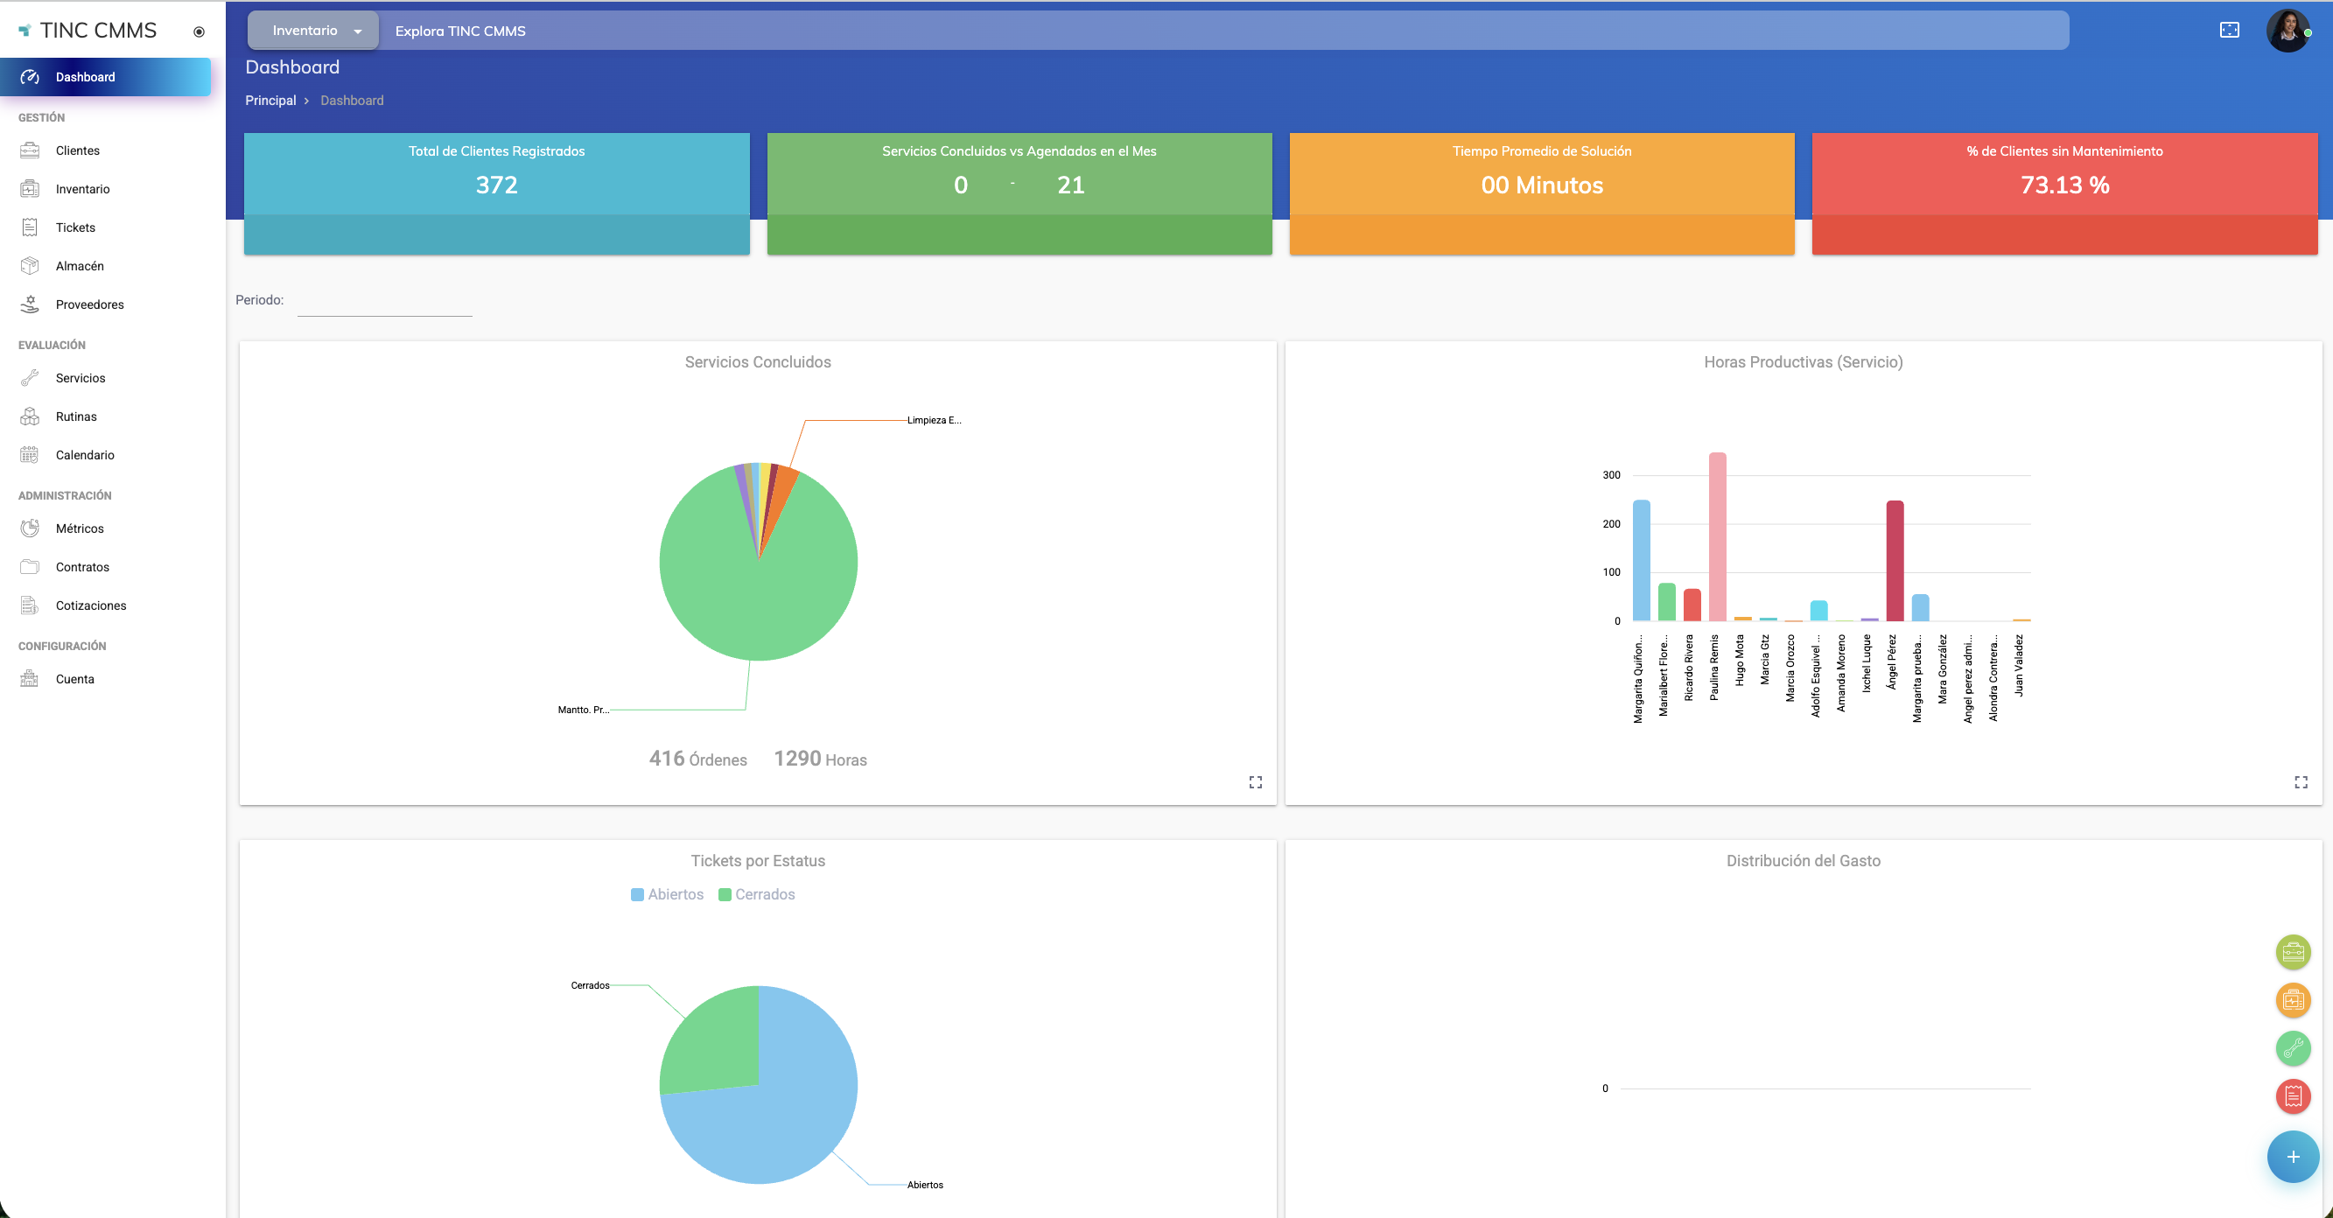Toggle sidebar pin next to TINC CMMS
2333x1218 pixels.
pos(199,31)
